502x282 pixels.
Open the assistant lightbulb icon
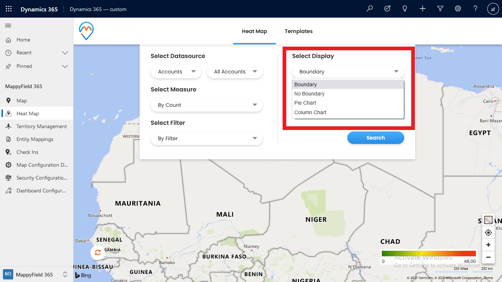coord(405,9)
